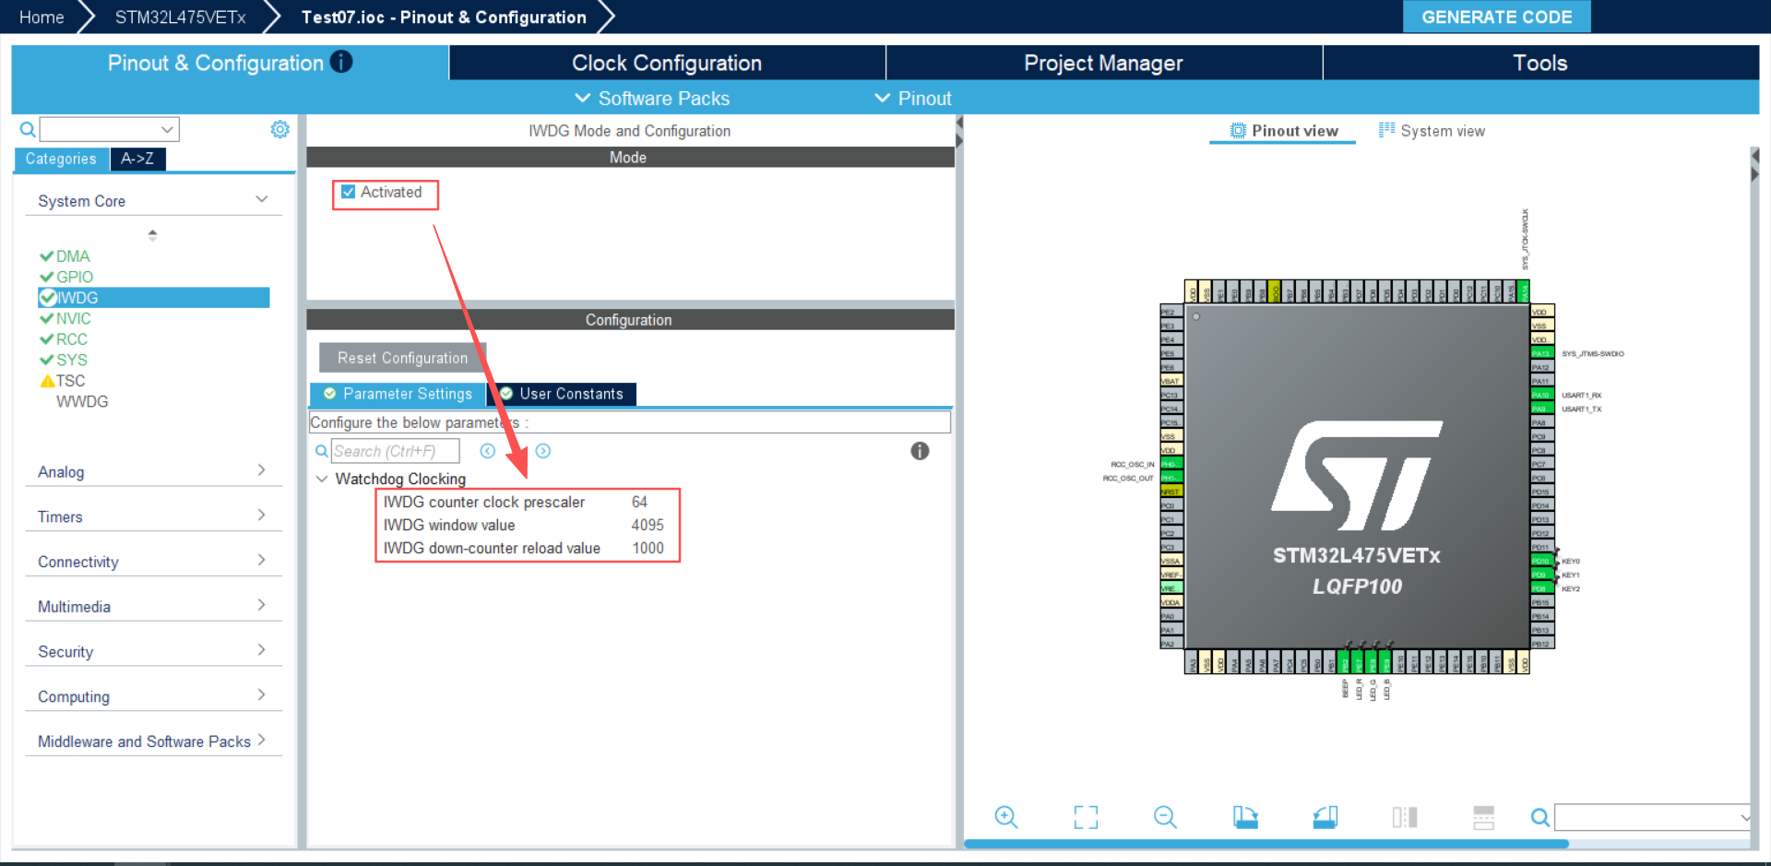
Task: Click IWDG window value 4095
Action: (x=648, y=525)
